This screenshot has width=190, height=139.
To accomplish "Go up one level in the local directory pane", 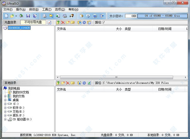I will click(x=58, y=83).
